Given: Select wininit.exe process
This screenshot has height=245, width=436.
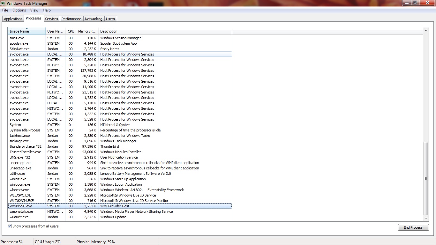Looking at the screenshot, I should (x=120, y=179).
